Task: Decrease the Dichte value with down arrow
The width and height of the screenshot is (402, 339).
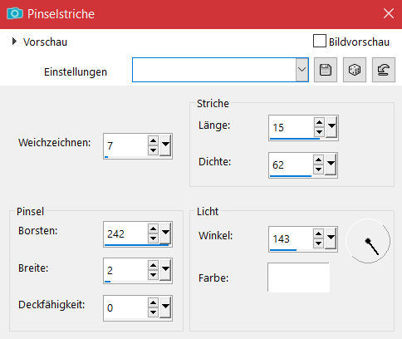Action: [x=319, y=169]
